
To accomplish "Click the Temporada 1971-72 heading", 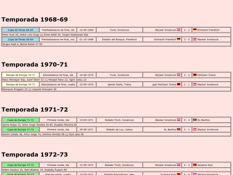I will [x=35, y=109].
